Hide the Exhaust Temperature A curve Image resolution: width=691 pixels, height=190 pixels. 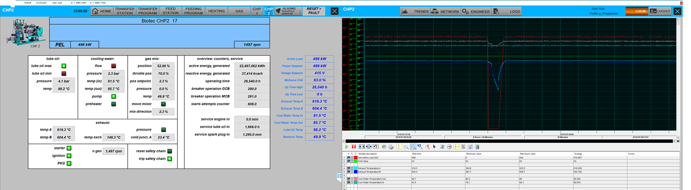pos(348,168)
